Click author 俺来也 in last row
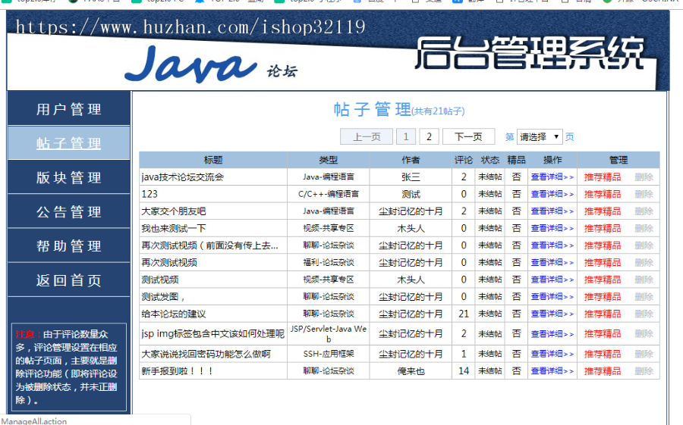This screenshot has height=425, width=683. (411, 371)
